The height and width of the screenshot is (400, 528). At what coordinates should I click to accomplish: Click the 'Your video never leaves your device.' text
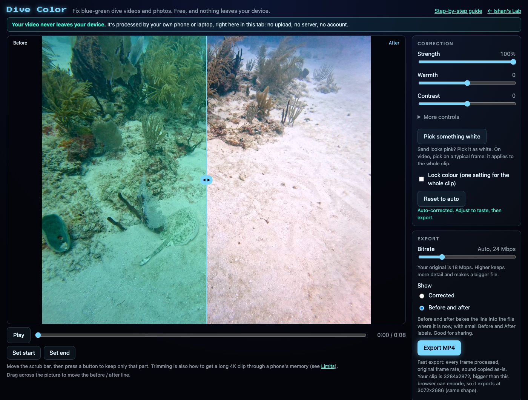click(x=58, y=25)
